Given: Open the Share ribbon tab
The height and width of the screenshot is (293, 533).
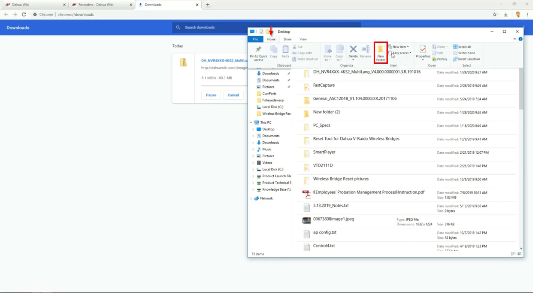Looking at the screenshot, I should [287, 39].
